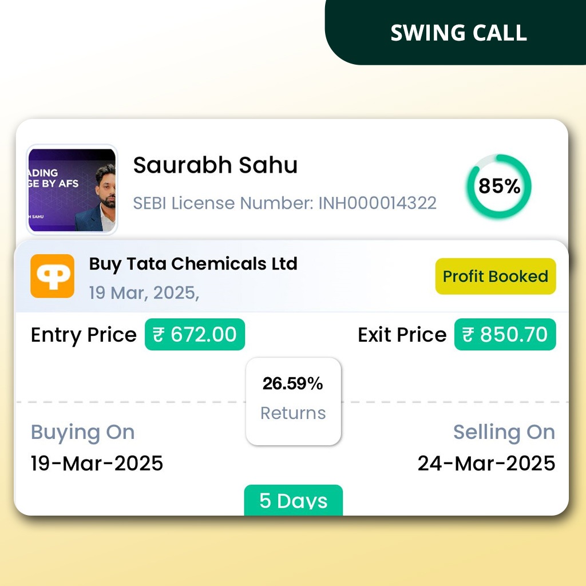Select the 19 Mar, 2025 call date
The height and width of the screenshot is (586, 586).
pos(144,292)
